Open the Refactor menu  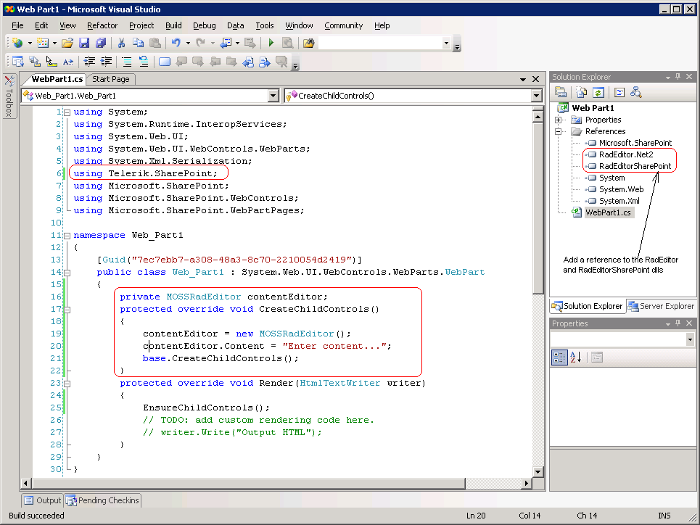pyautogui.click(x=102, y=25)
